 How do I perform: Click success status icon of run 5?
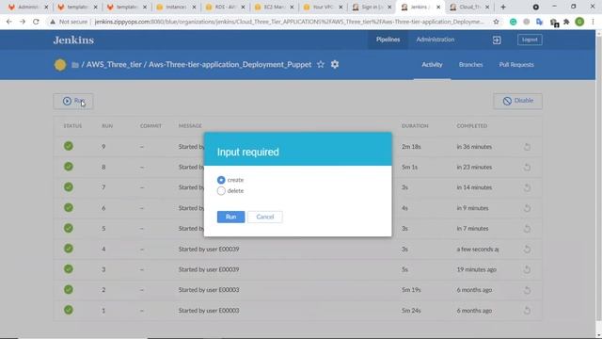[x=69, y=228]
